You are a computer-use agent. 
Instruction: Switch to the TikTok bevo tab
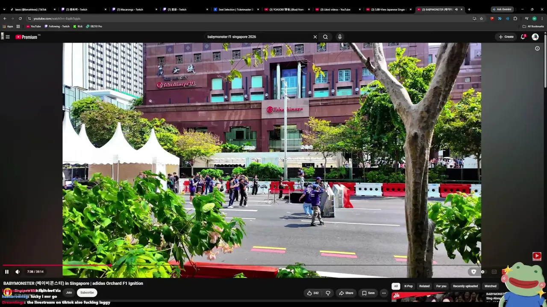(x=33, y=9)
